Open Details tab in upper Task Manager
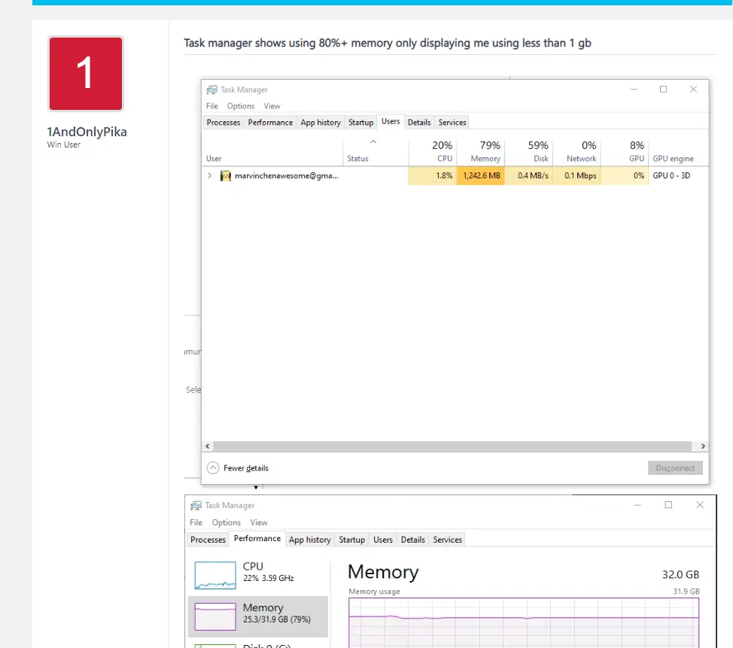 click(x=419, y=123)
